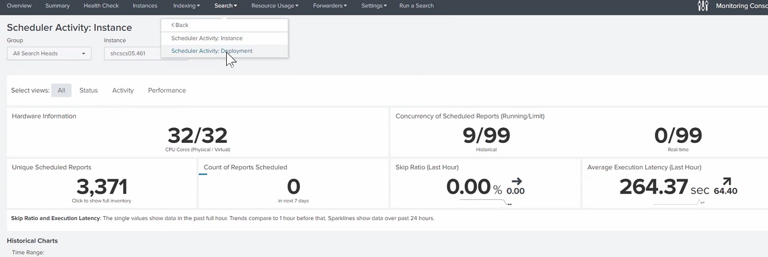Click the 0.00 % skip ratio value
This screenshot has width=768, height=257.
(x=474, y=187)
